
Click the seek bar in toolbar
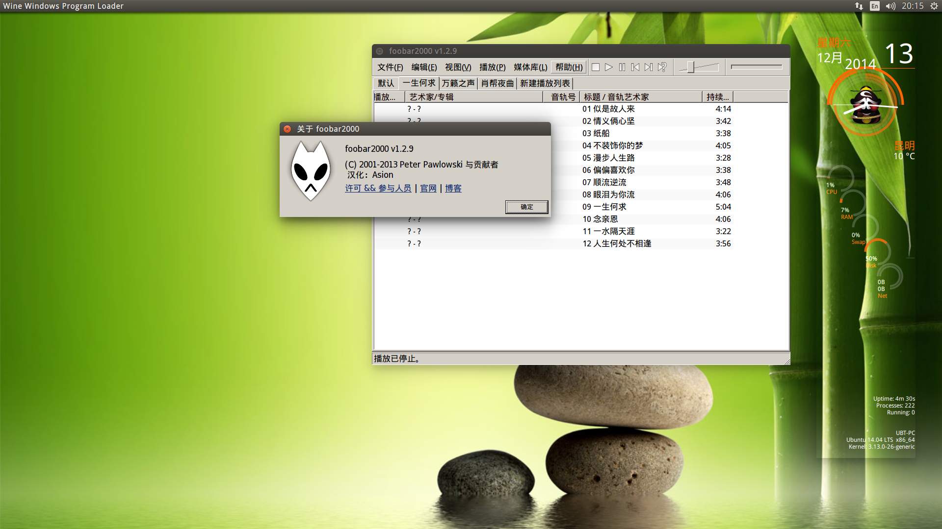[757, 67]
